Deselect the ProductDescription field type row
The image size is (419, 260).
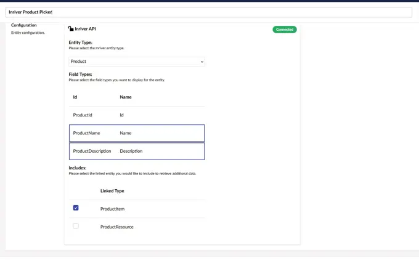[136, 151]
